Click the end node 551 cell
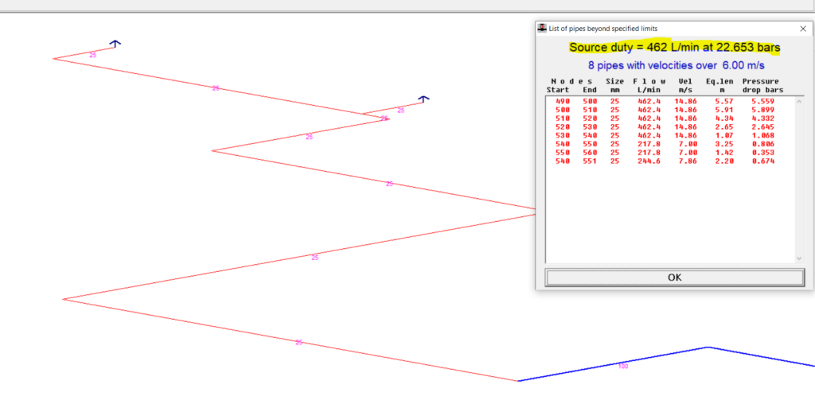The width and height of the screenshot is (815, 400). (590, 161)
